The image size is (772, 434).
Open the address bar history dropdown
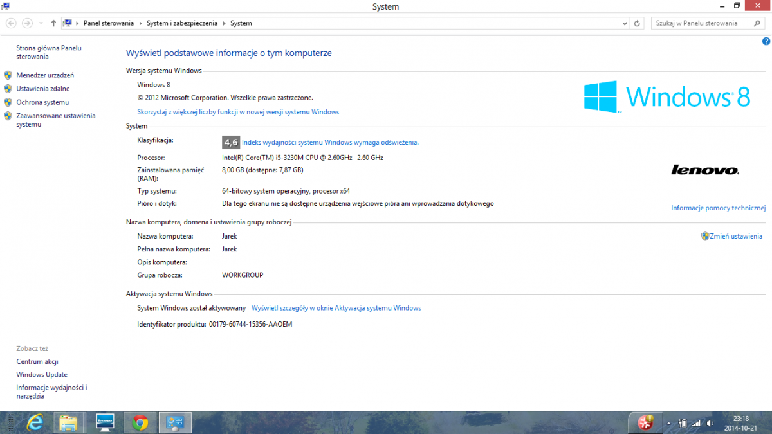tap(625, 23)
